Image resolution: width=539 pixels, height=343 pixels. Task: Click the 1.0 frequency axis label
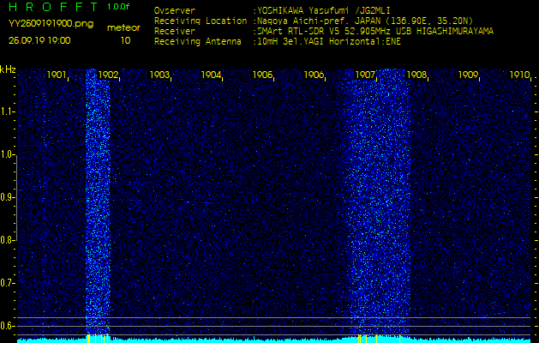7,155
